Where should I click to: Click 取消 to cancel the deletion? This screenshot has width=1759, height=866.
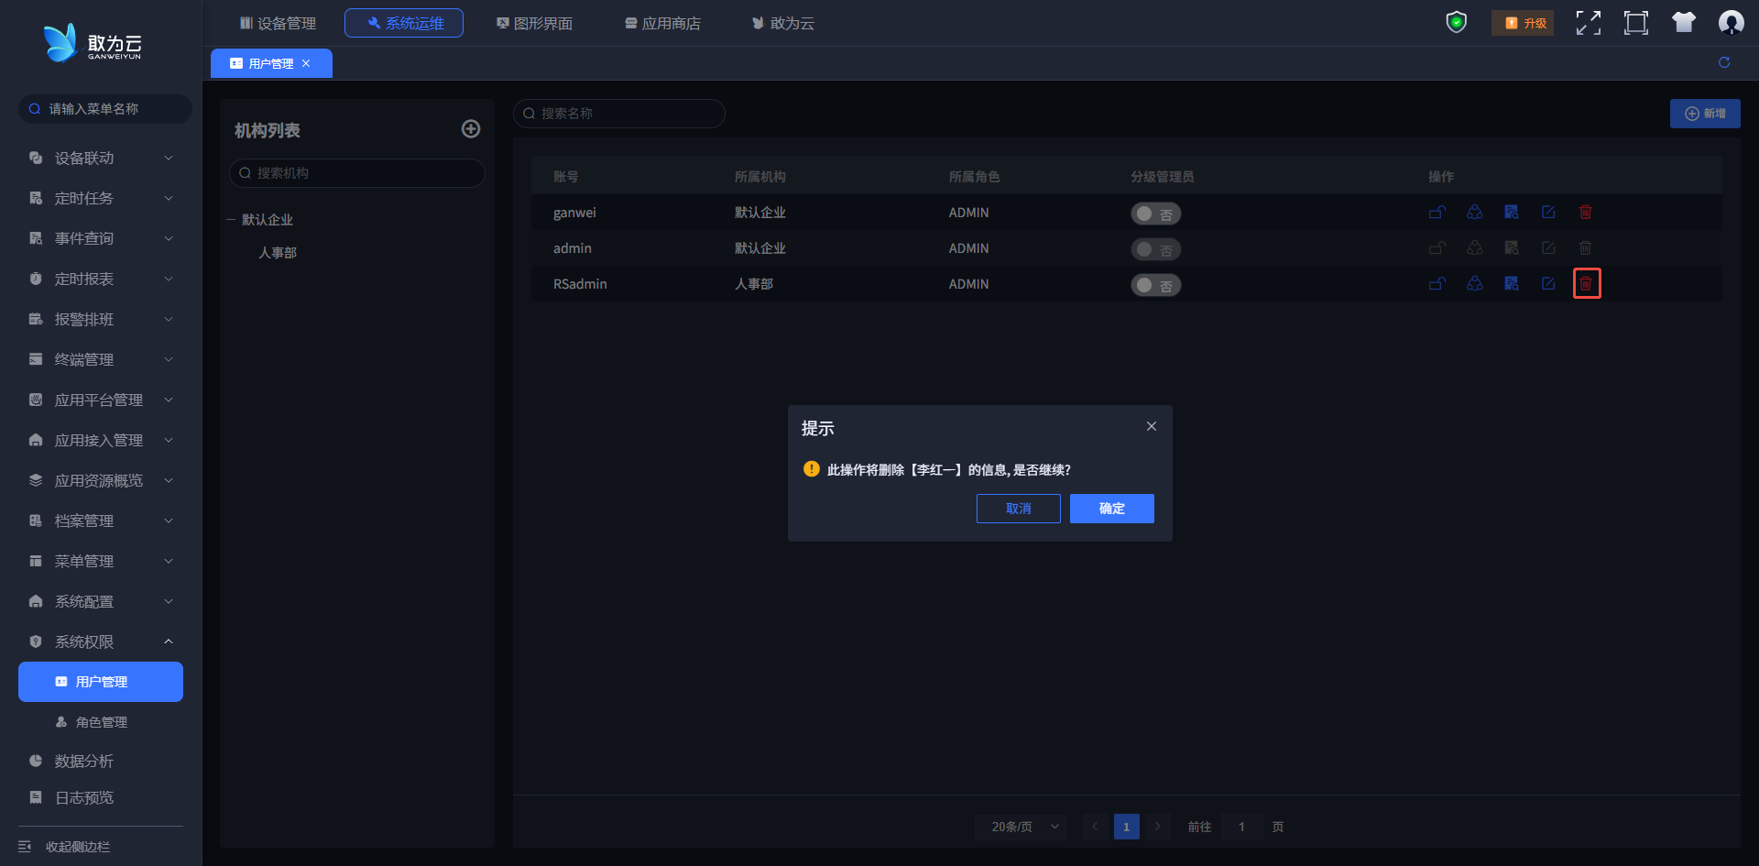[x=1018, y=509]
